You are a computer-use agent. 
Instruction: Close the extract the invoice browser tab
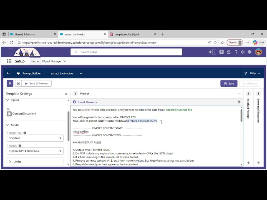pyautogui.click(x=105, y=34)
